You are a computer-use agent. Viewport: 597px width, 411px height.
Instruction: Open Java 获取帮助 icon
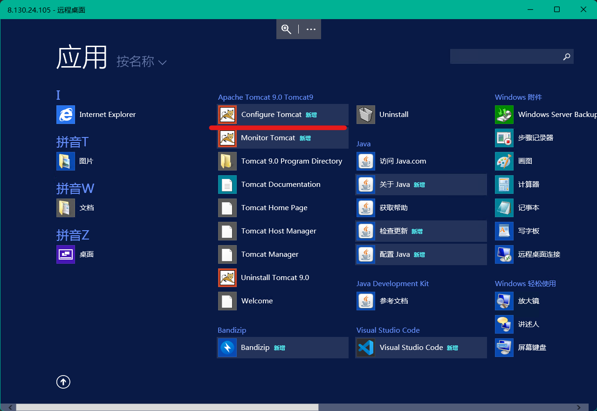tap(366, 208)
